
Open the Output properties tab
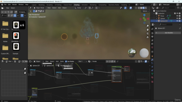pos(152,37)
